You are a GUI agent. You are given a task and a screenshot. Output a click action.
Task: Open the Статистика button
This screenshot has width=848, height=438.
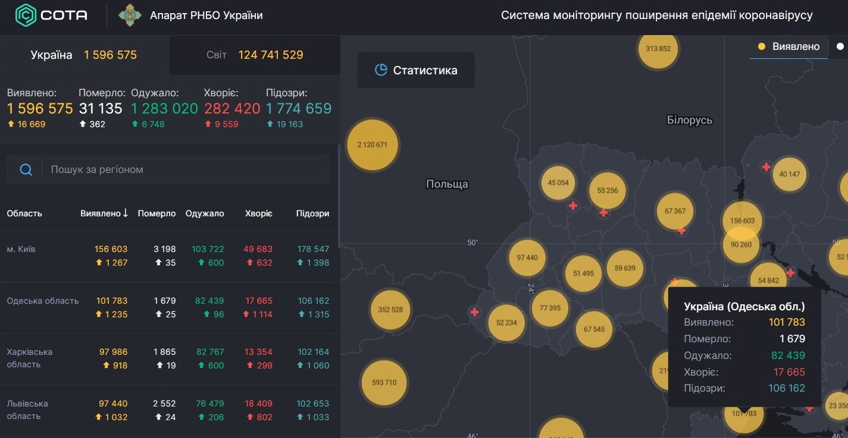[416, 70]
